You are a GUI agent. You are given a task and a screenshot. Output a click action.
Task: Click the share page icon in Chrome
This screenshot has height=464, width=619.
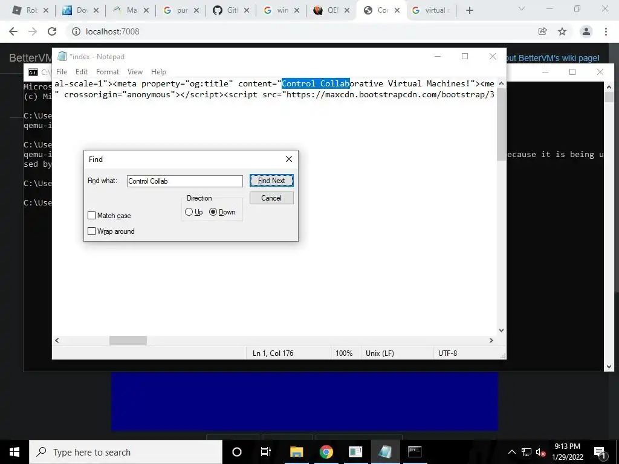click(x=543, y=31)
